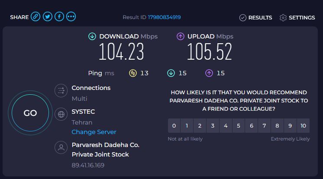Viewport: 323px width, 179px height.
Task: Copy the result link via share icon
Action: pos(36,16)
